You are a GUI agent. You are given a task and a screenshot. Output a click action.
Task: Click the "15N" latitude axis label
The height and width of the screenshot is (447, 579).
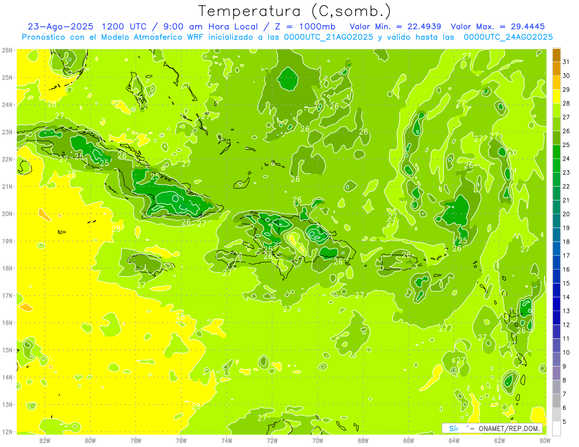[7, 350]
